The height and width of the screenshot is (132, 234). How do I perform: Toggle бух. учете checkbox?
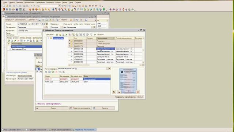tap(75, 24)
